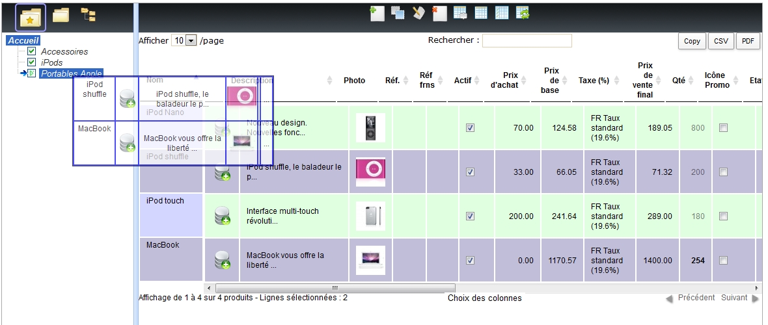Open the iPod touch photo thumbnail
Image resolution: width=768 pixels, height=325 pixels.
370,216
